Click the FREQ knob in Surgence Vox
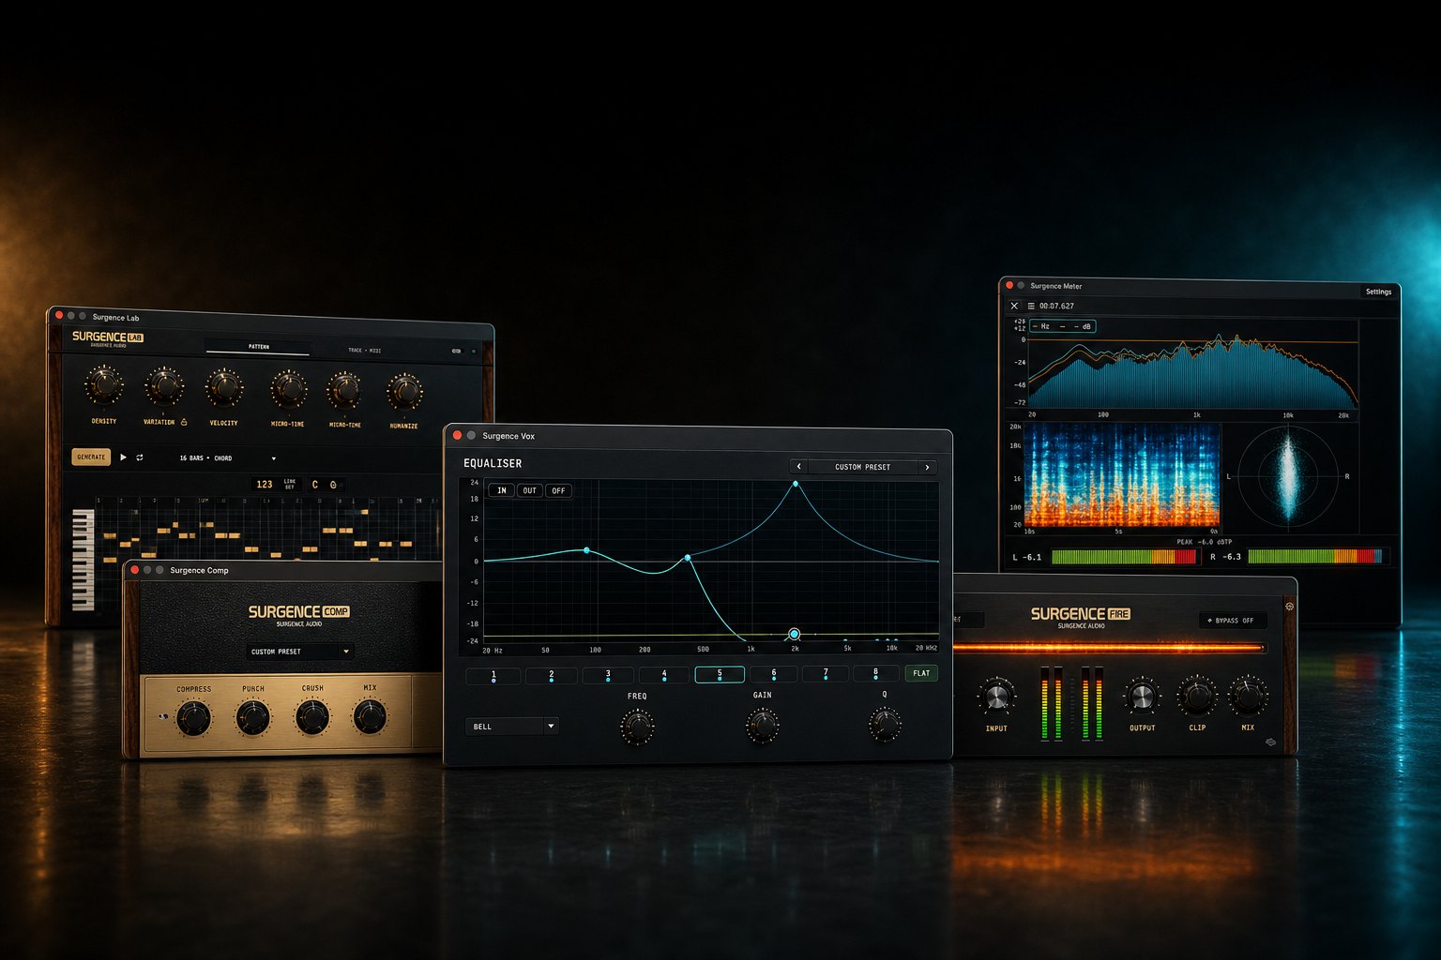The width and height of the screenshot is (1441, 960). coord(637,727)
